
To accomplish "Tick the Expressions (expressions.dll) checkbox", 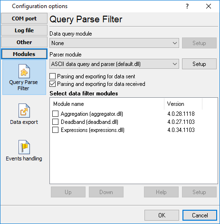I will [55, 130].
